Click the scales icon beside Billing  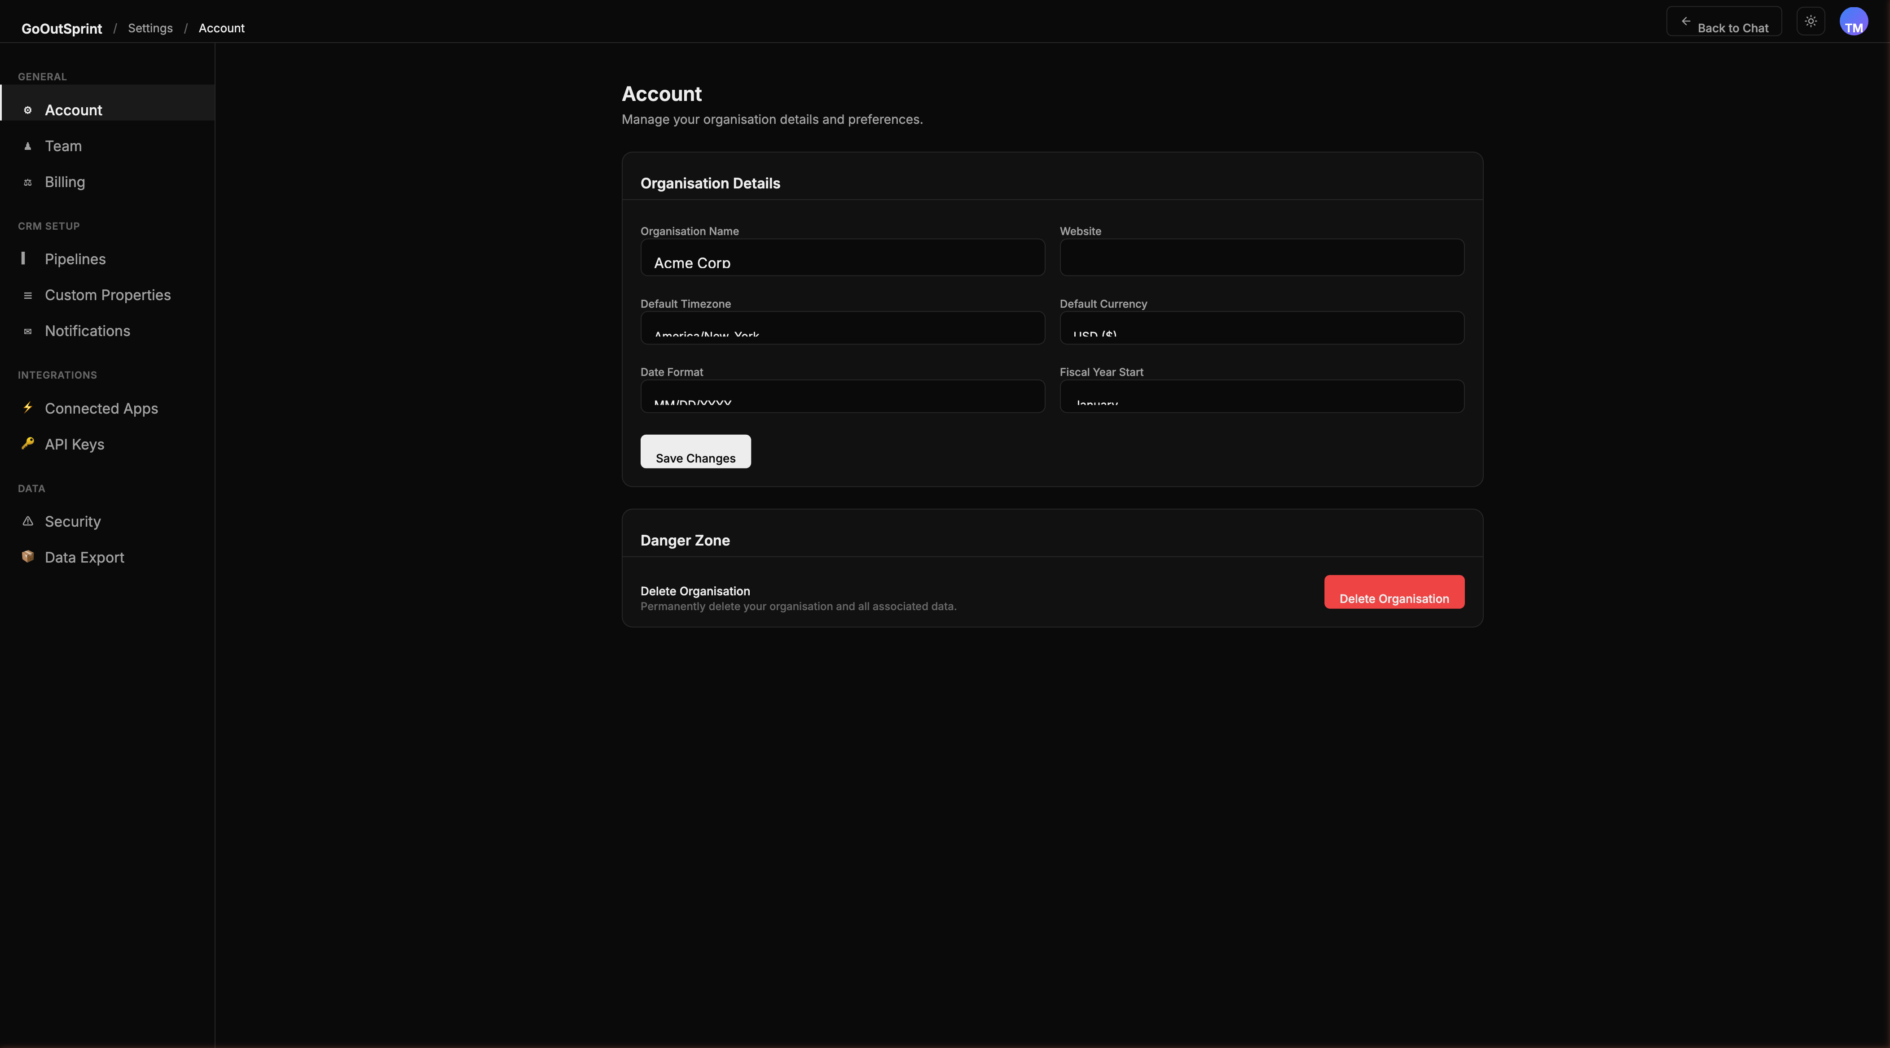click(28, 183)
